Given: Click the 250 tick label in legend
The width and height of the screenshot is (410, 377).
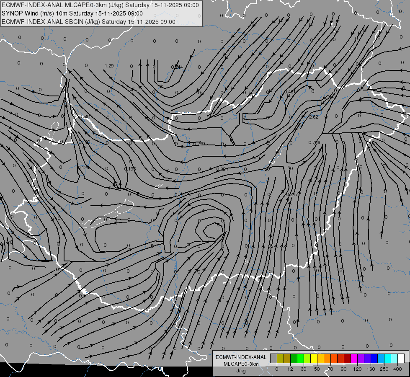Looking at the screenshot, I should [384, 369].
